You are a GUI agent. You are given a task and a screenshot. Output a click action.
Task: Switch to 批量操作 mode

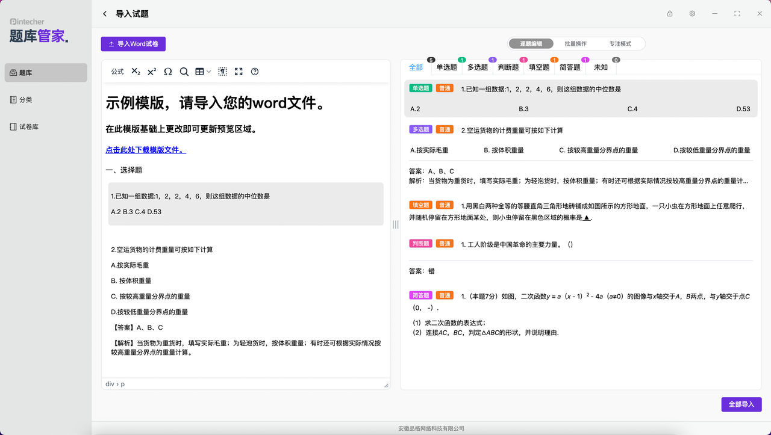click(576, 44)
